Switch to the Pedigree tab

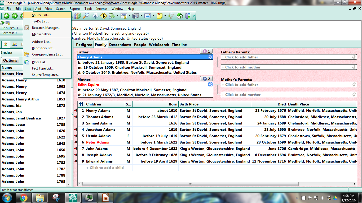(x=84, y=45)
